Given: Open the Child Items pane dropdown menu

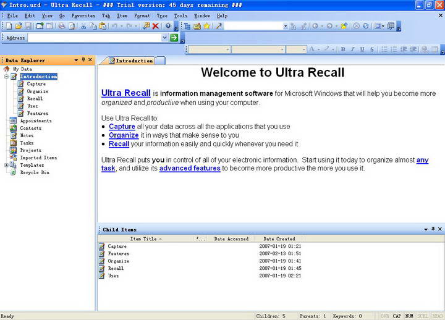Looking at the screenshot, I should coord(426,229).
